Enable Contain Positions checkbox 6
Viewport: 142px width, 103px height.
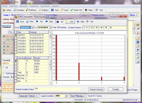108,27
